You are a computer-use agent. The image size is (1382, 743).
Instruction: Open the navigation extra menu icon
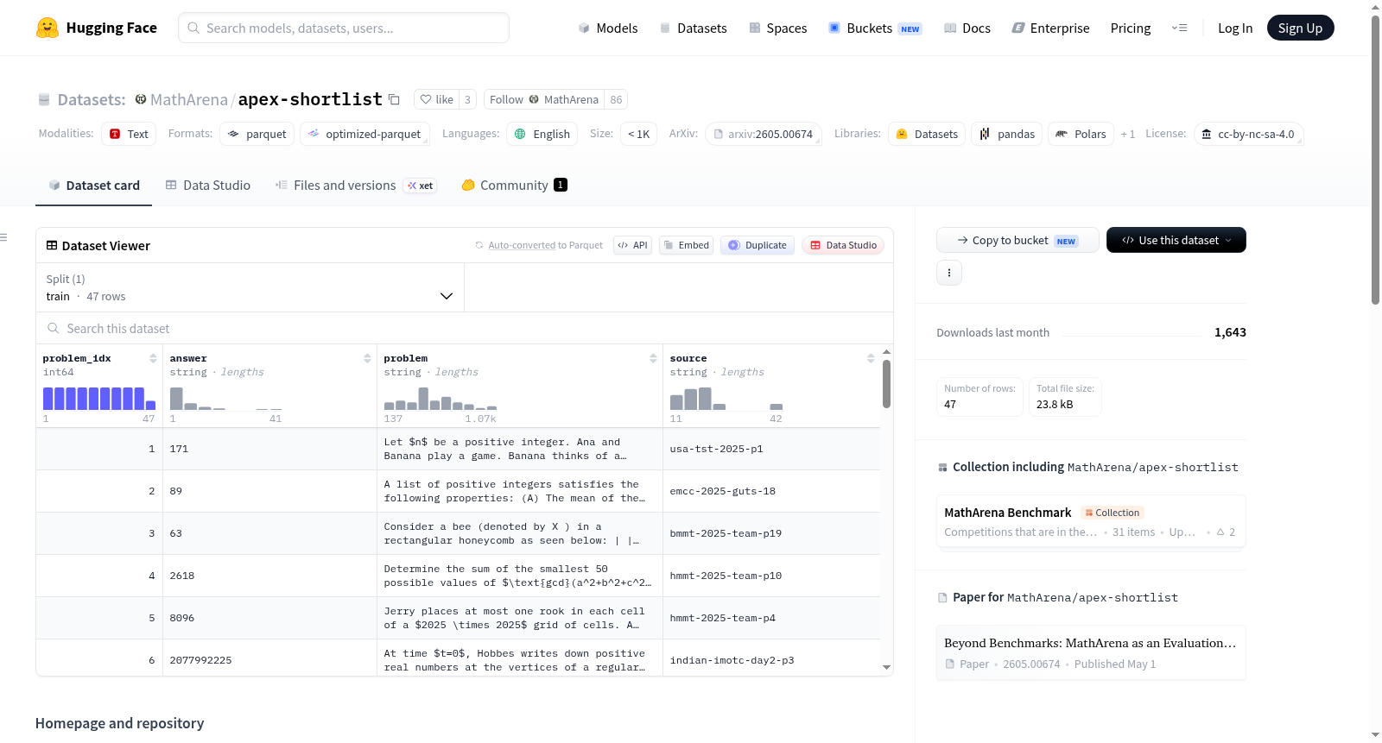coord(1179,28)
